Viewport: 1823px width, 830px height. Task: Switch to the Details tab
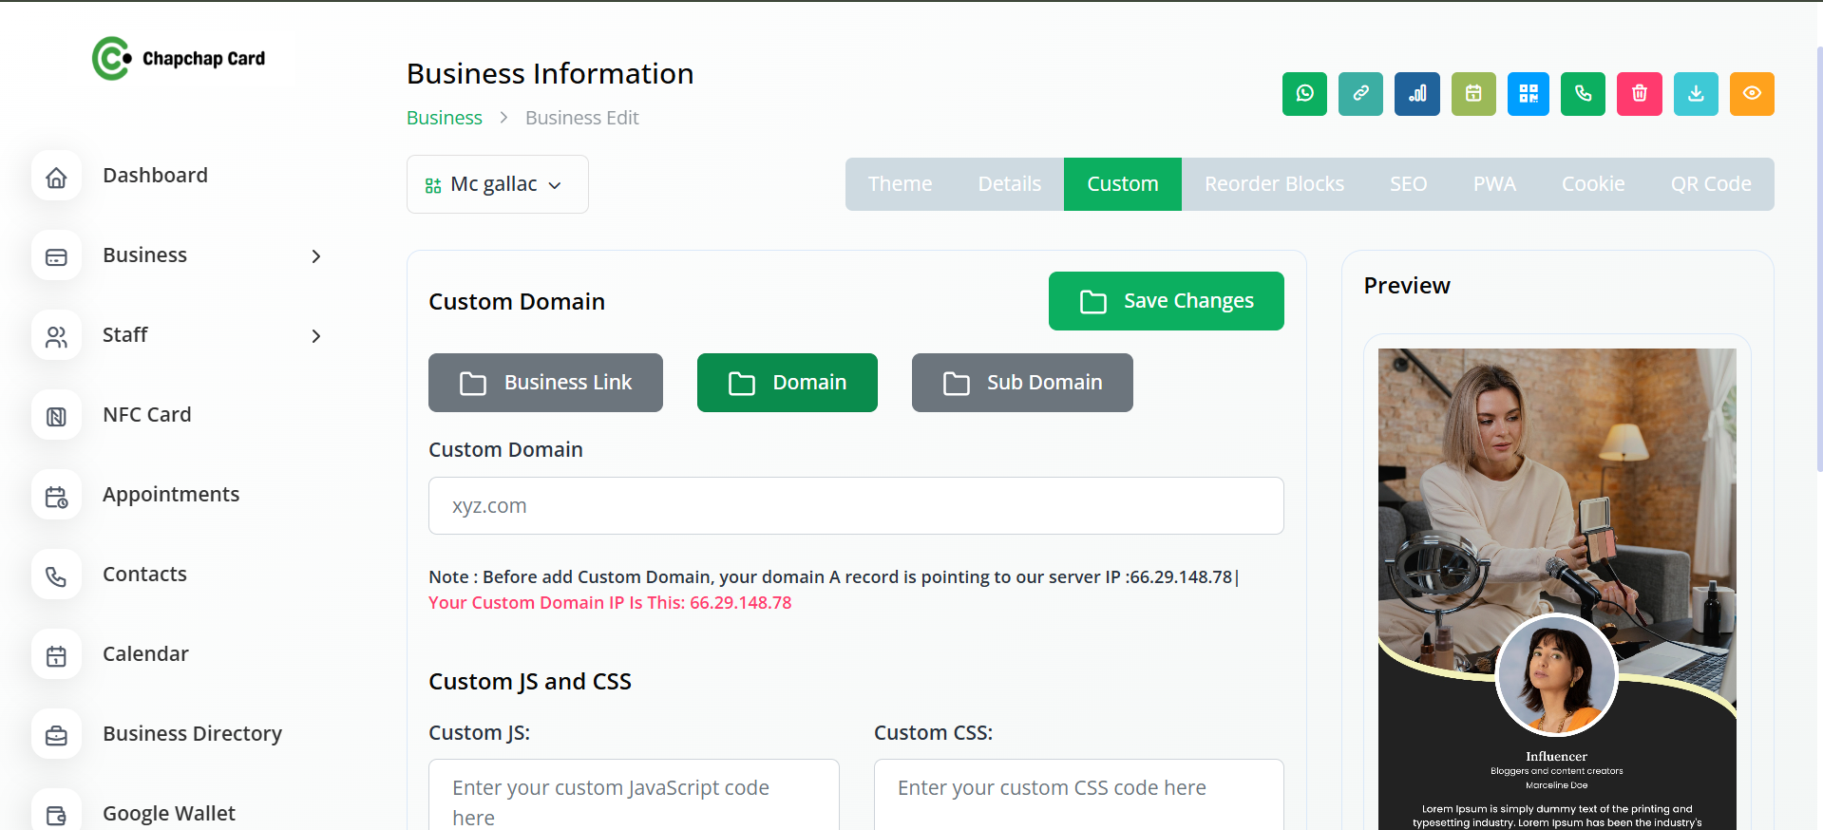coord(1009,184)
